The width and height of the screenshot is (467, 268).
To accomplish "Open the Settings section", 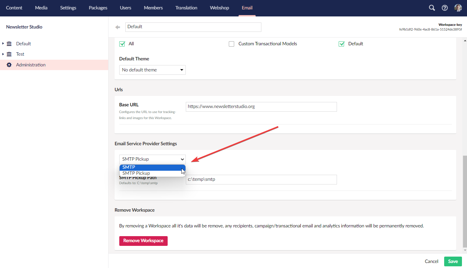I will (x=68, y=8).
